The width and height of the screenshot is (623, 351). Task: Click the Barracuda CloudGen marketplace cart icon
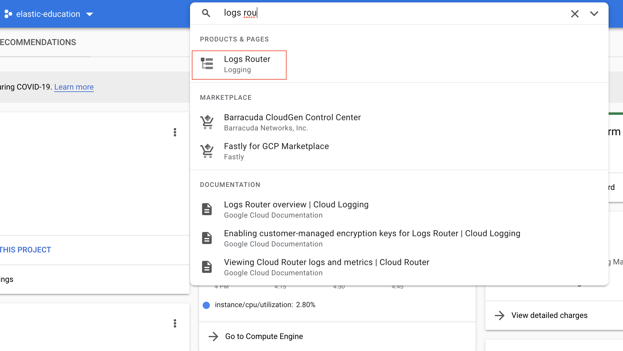(207, 122)
